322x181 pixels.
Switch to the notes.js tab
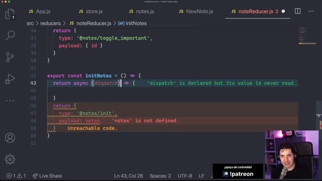pyautogui.click(x=141, y=12)
